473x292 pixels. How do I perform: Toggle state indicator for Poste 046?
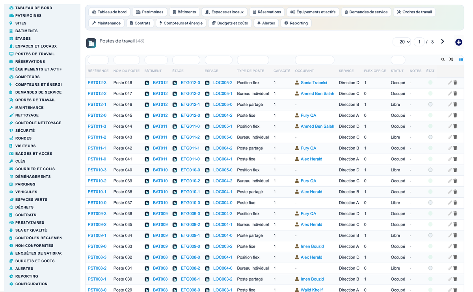click(x=430, y=105)
